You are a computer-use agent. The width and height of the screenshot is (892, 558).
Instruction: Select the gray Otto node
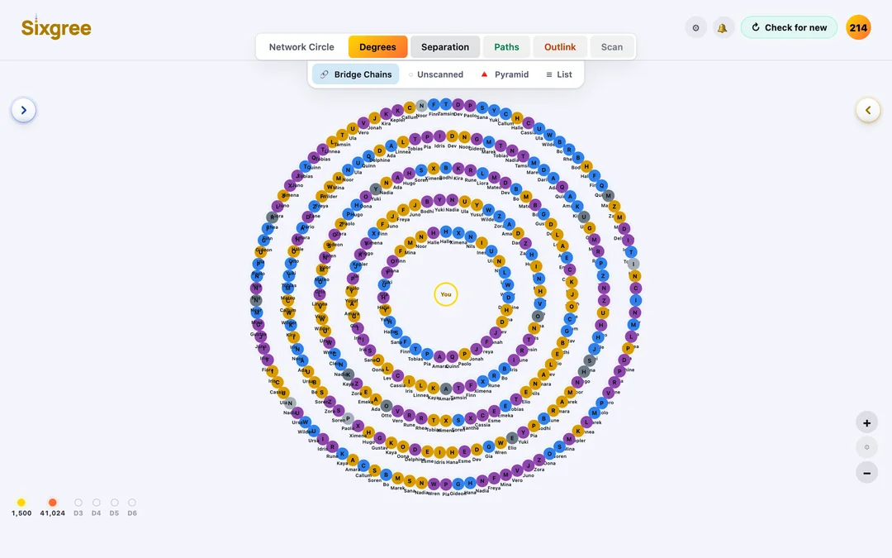pos(387,406)
